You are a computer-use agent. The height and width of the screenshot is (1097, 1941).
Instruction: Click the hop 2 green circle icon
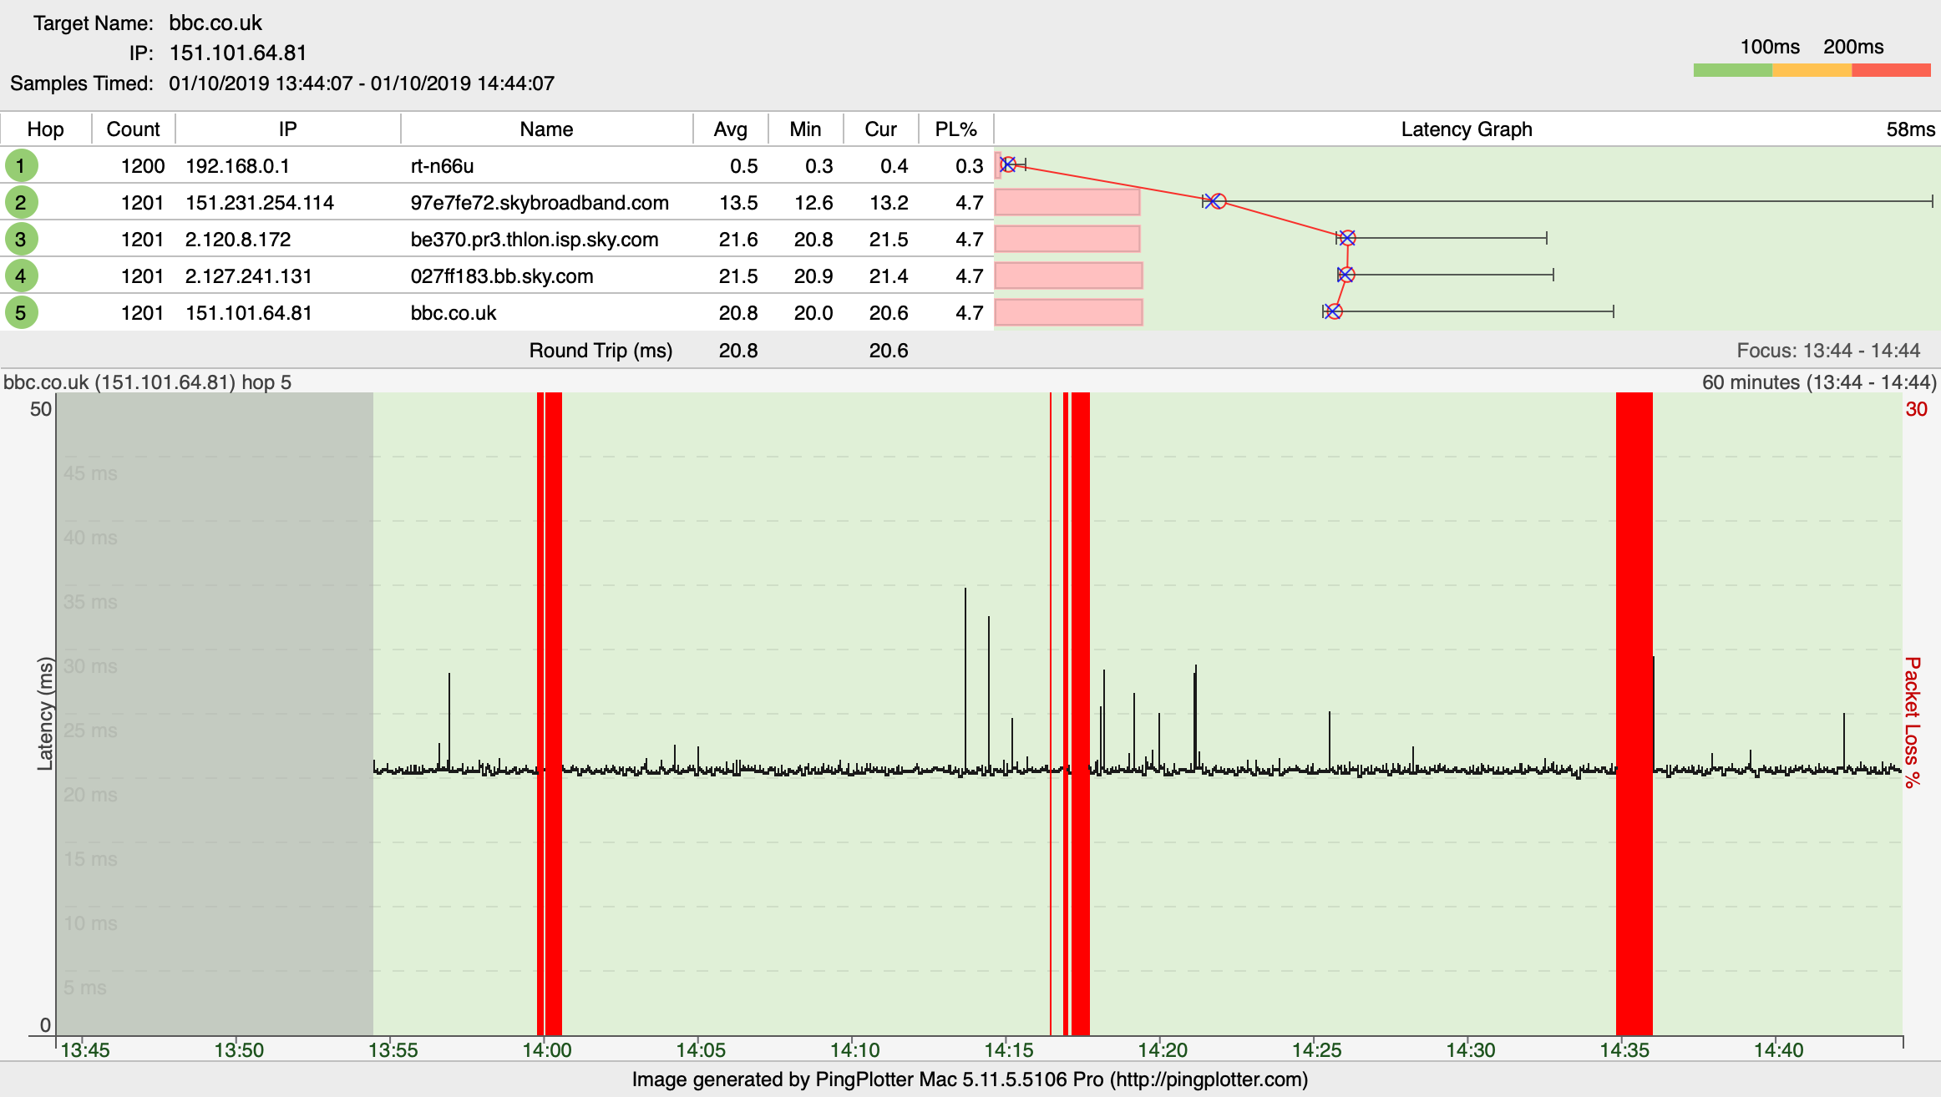(21, 202)
